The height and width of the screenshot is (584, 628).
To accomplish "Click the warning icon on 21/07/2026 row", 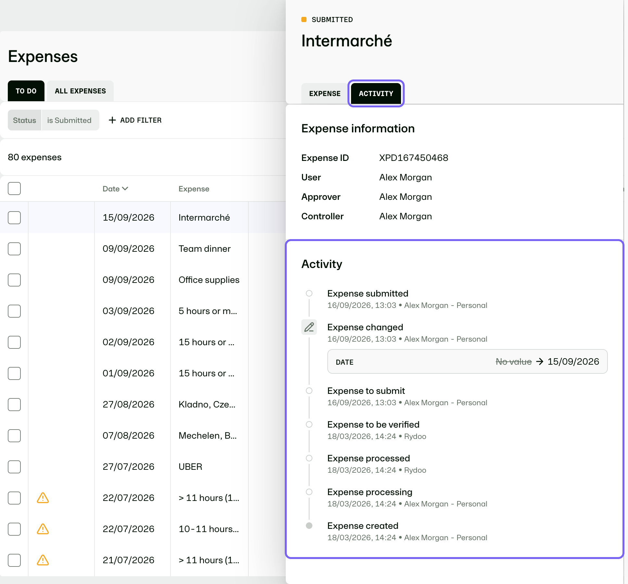I will (43, 560).
